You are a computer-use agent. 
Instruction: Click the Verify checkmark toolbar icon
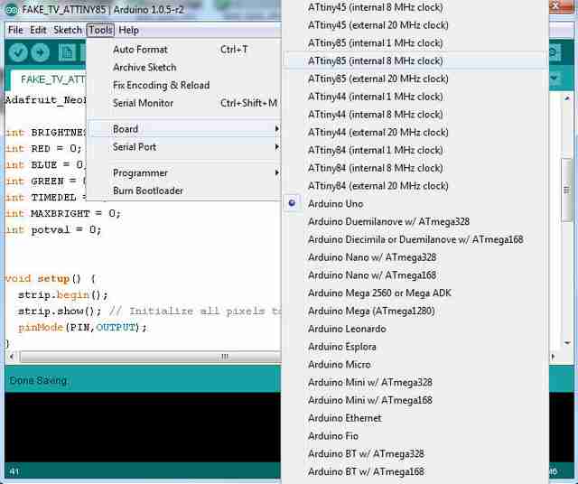pos(18,52)
